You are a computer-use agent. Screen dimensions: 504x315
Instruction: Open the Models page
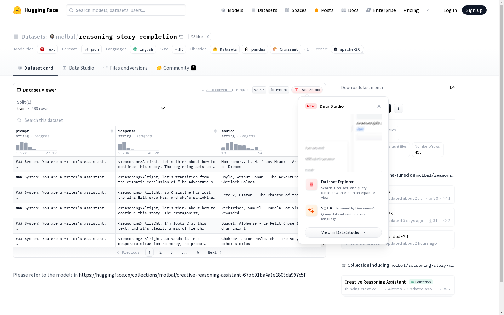pyautogui.click(x=232, y=10)
